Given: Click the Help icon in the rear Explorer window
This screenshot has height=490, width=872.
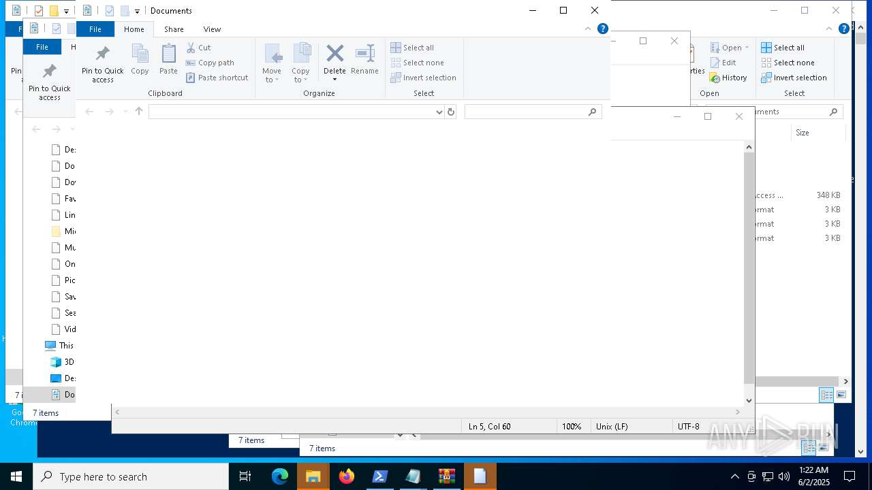Looking at the screenshot, I should click(x=844, y=29).
